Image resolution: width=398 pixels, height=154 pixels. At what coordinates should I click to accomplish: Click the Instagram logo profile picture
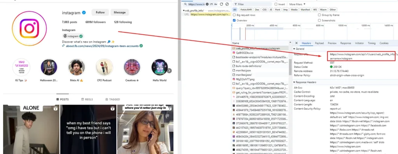tap(29, 28)
